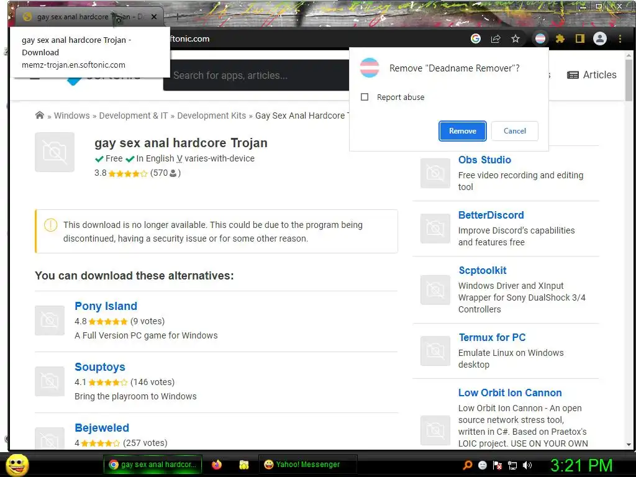Click the Pony Island five-star rating
The image size is (636, 477).
pos(108,322)
